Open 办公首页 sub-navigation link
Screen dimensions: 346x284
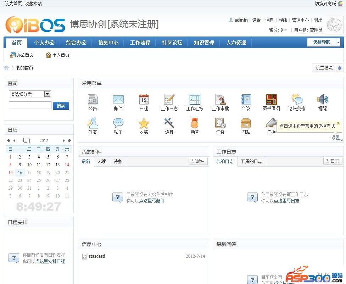[22, 55]
